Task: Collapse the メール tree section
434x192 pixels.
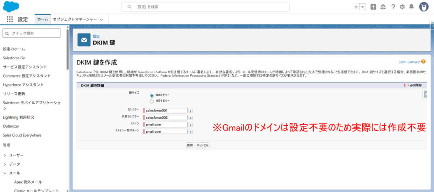Action: 5,173
